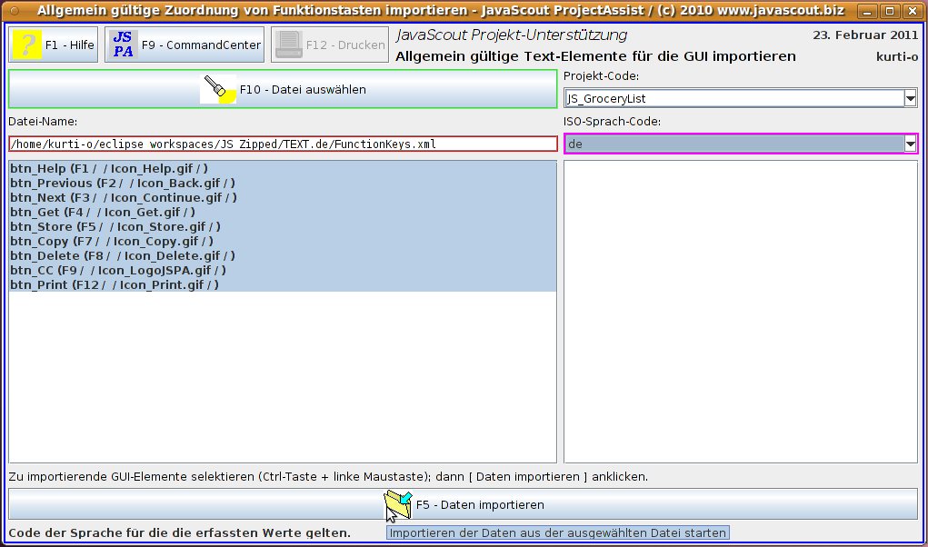Select the btn_Print list entry

point(115,284)
